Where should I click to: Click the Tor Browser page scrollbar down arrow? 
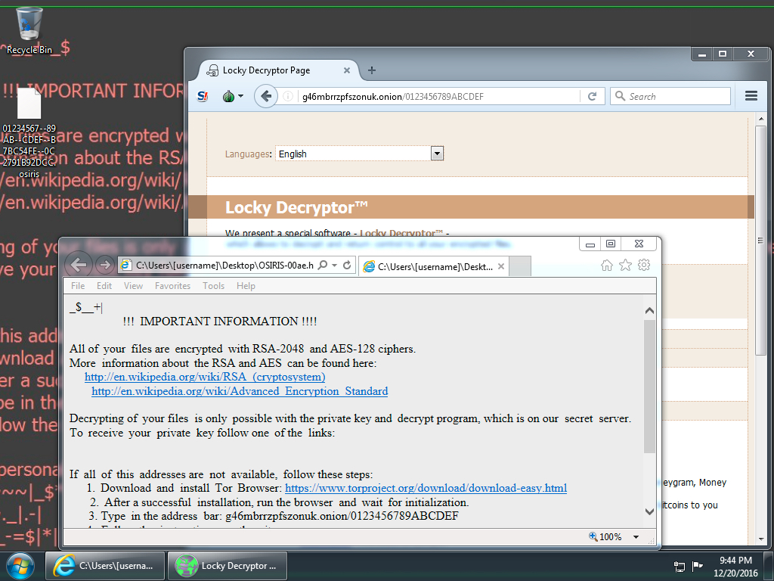click(x=760, y=539)
